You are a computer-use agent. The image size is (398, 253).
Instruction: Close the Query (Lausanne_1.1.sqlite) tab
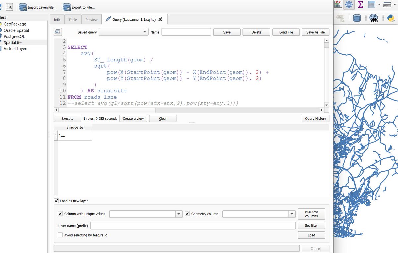click(160, 19)
